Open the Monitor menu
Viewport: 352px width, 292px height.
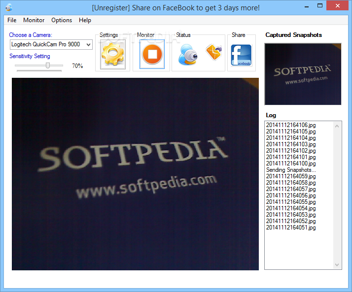click(x=34, y=20)
